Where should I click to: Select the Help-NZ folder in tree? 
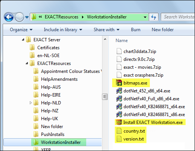click(50, 111)
